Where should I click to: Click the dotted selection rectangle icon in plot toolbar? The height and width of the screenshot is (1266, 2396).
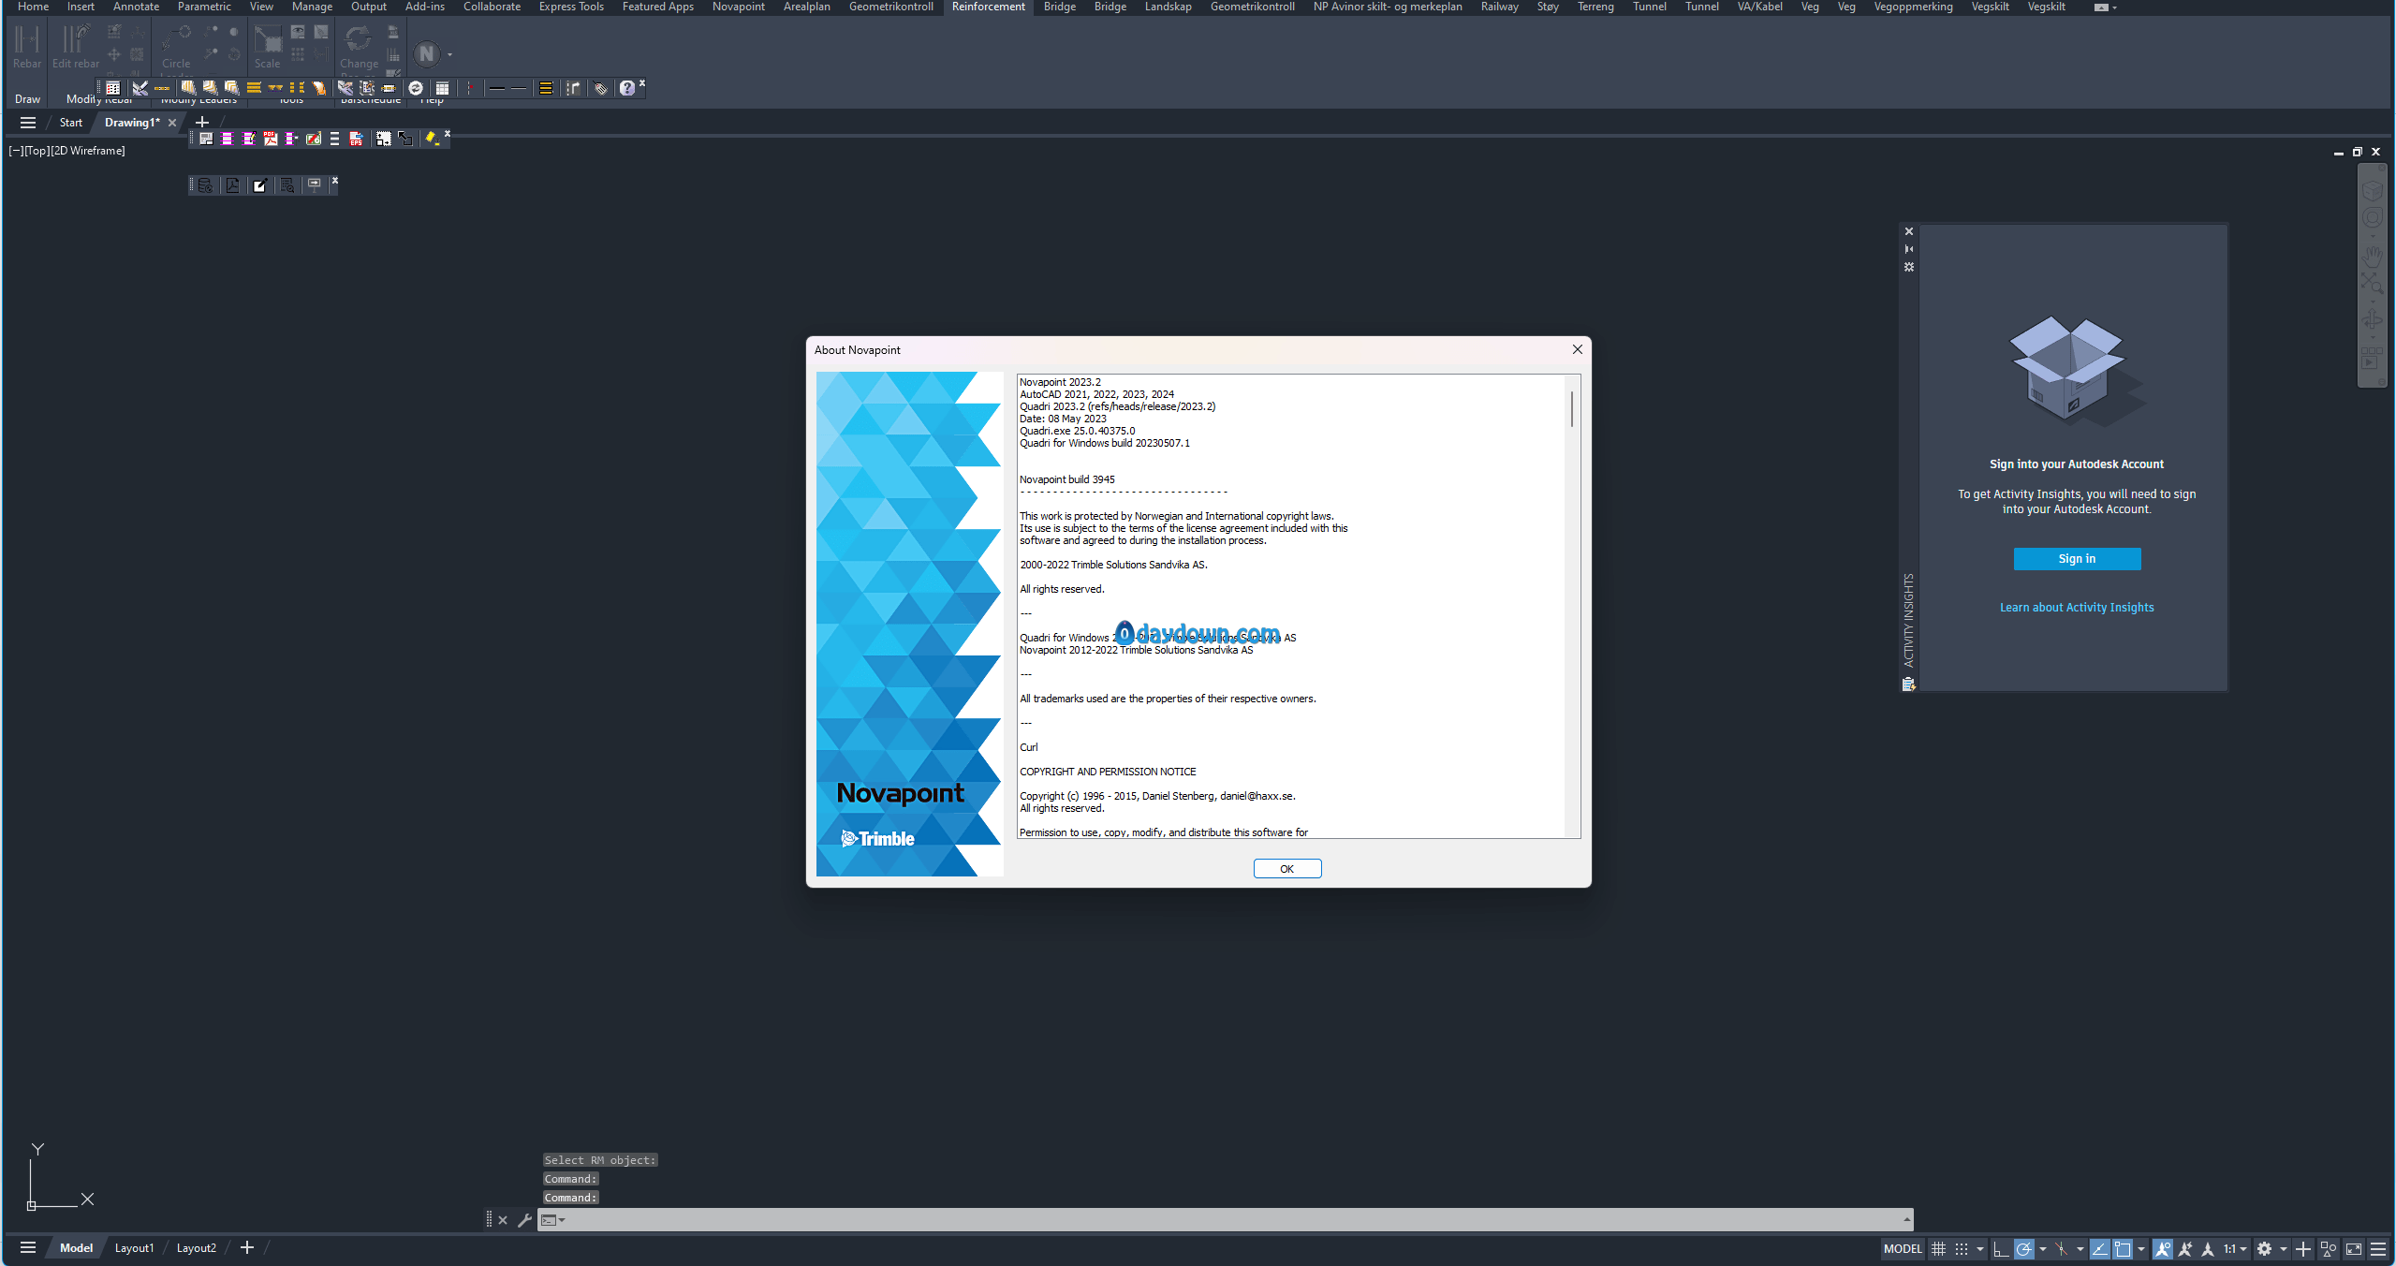click(x=383, y=139)
